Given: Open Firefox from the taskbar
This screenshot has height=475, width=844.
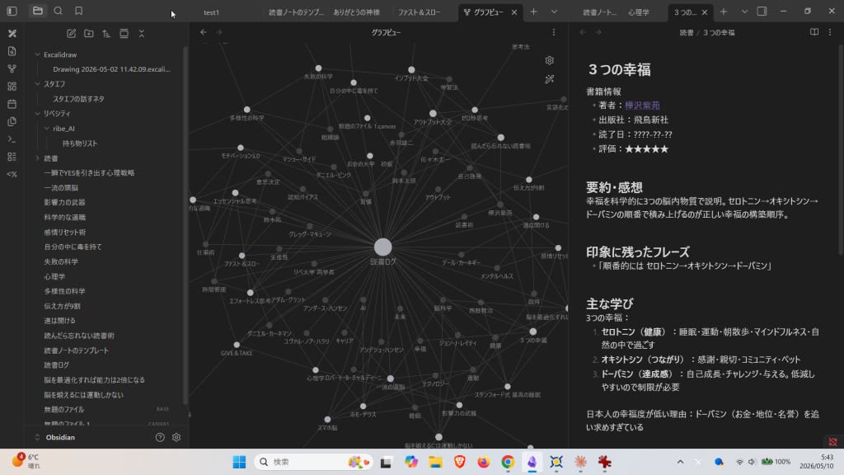Looking at the screenshot, I should click(x=483, y=462).
